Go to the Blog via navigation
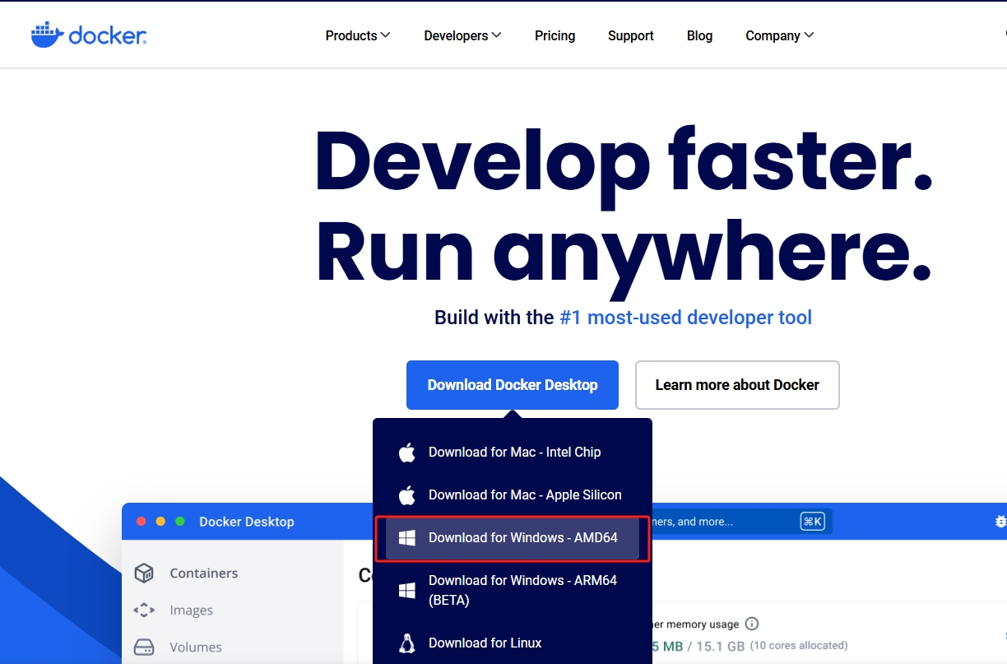 point(699,35)
